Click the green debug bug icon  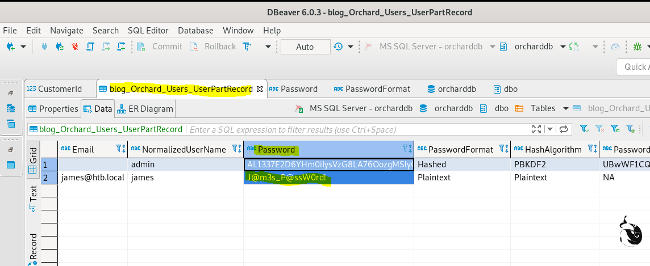(x=637, y=47)
